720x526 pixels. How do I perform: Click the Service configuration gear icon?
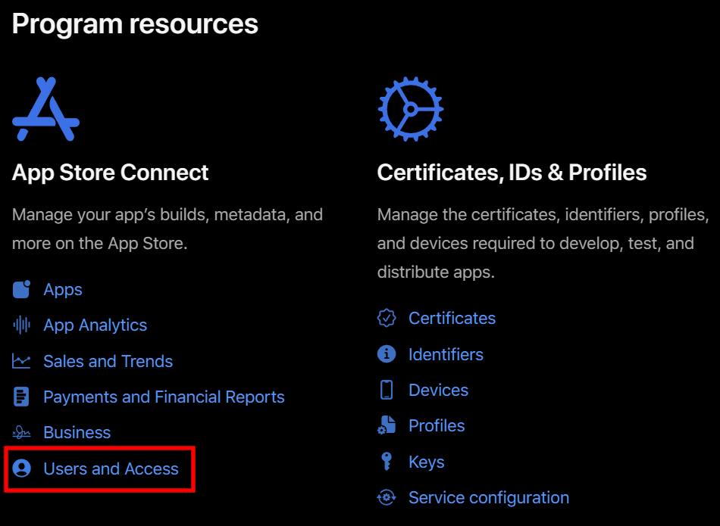point(387,497)
